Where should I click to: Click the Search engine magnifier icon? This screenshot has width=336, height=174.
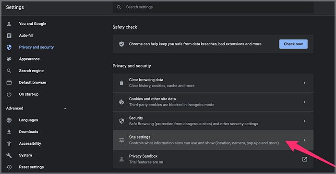click(x=9, y=71)
